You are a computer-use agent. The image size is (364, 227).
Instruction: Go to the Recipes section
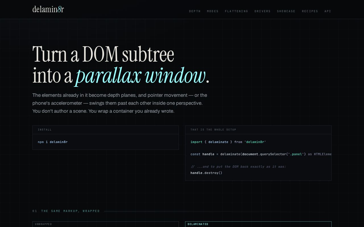tap(310, 11)
